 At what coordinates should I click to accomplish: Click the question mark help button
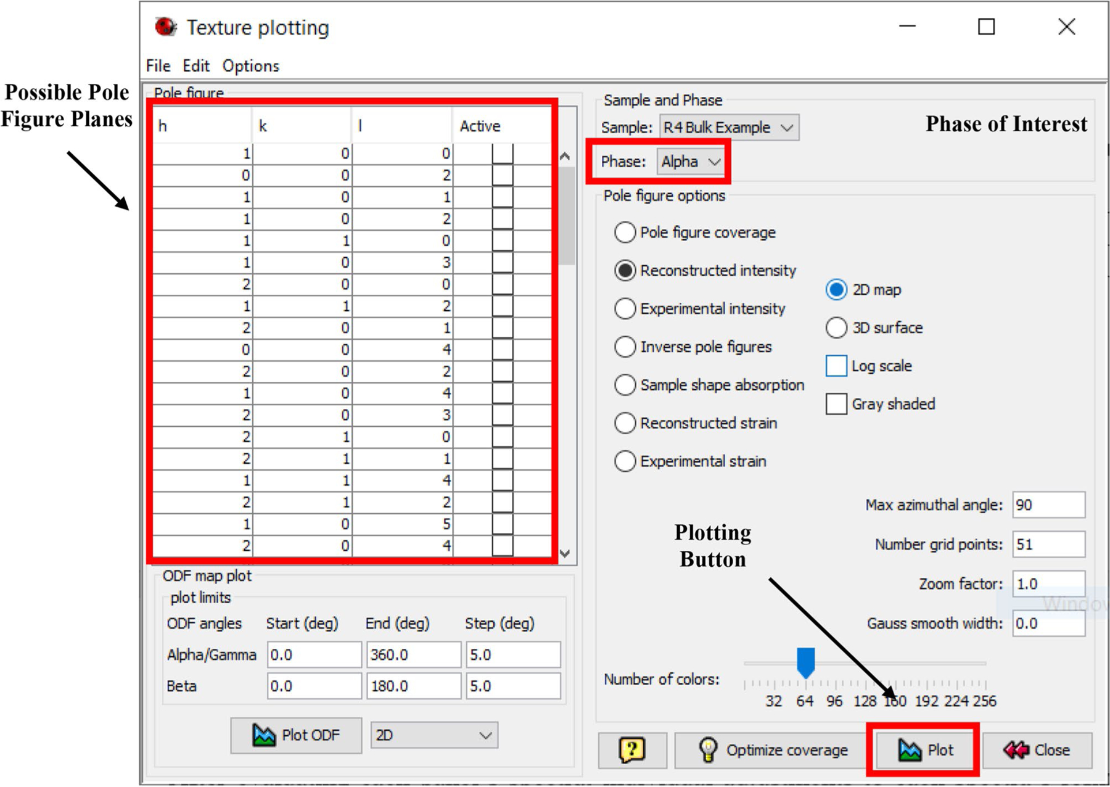[632, 750]
